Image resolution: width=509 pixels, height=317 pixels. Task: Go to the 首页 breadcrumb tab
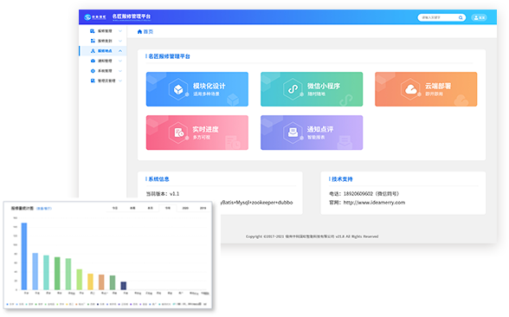pos(145,31)
